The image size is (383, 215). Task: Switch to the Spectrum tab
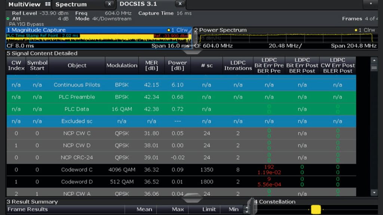point(70,4)
